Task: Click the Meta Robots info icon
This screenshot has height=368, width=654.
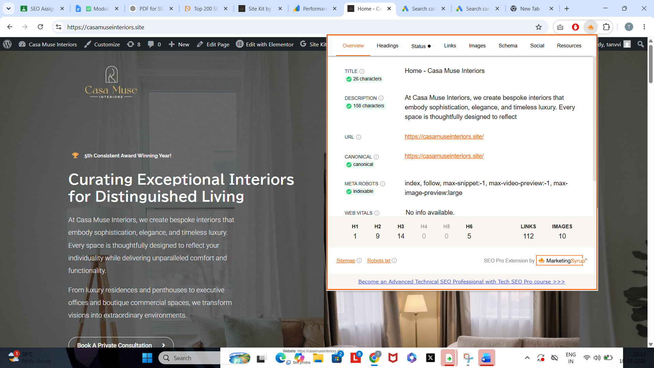Action: [383, 184]
